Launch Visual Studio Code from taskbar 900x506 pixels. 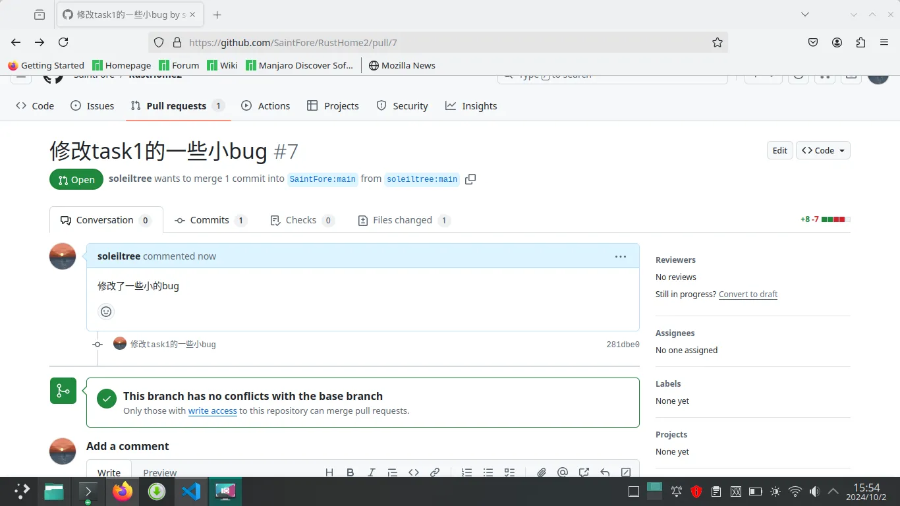(x=191, y=492)
